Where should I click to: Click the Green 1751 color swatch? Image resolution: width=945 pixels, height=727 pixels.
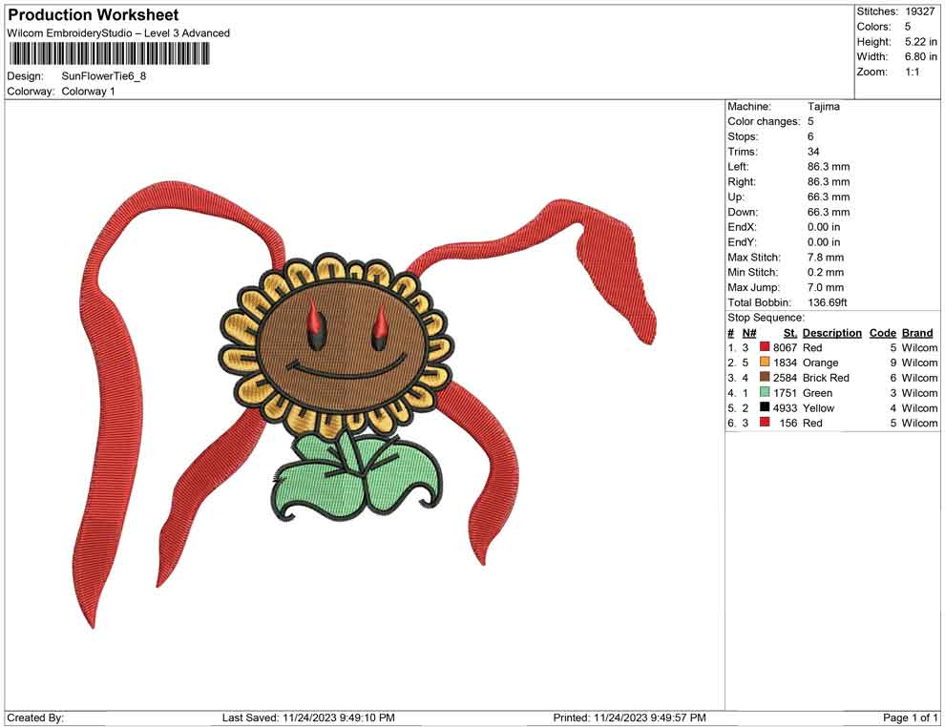(x=765, y=392)
